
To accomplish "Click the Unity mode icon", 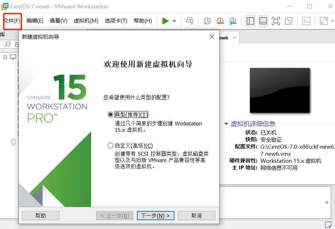I will [x=288, y=21].
